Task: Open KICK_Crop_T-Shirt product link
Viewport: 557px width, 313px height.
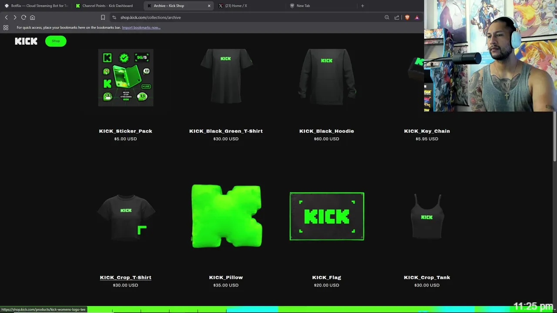Action: tap(125, 277)
